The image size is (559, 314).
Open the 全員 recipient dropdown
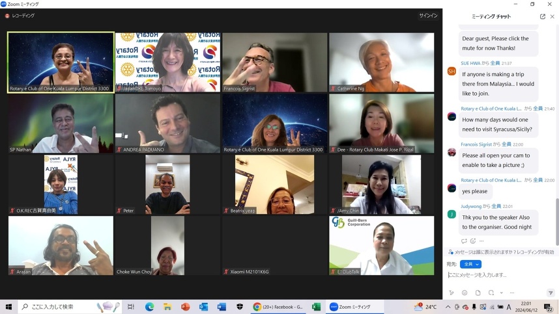point(470,264)
